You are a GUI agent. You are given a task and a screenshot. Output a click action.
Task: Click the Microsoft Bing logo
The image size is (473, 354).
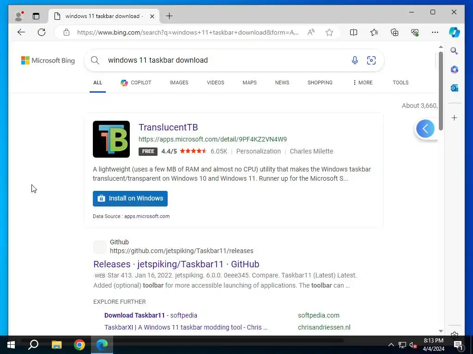(x=48, y=60)
